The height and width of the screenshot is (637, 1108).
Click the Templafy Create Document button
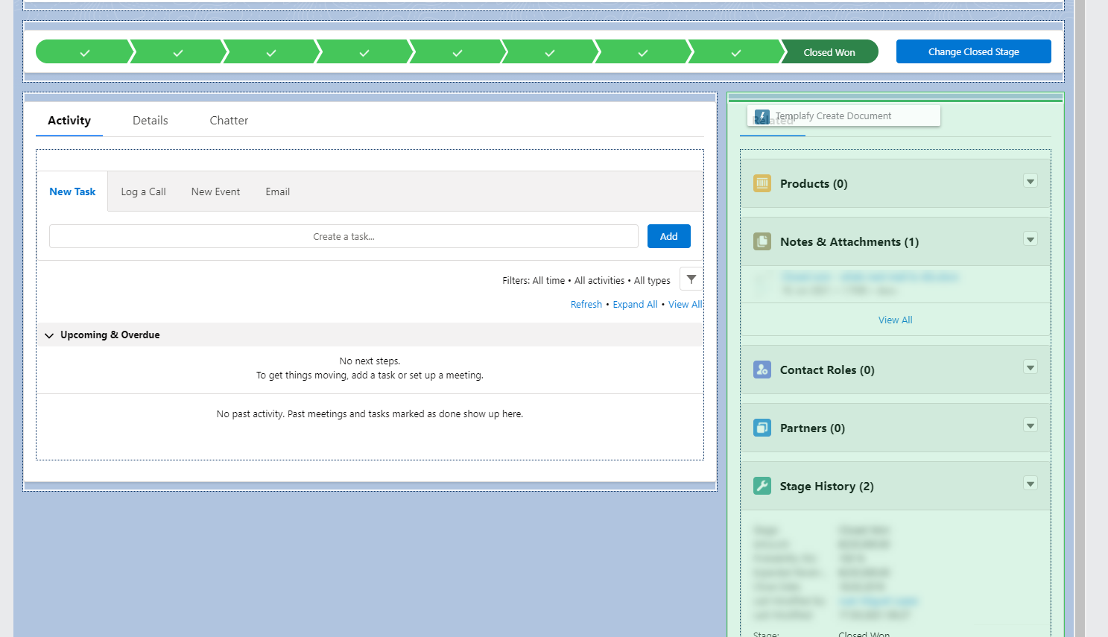tap(843, 115)
